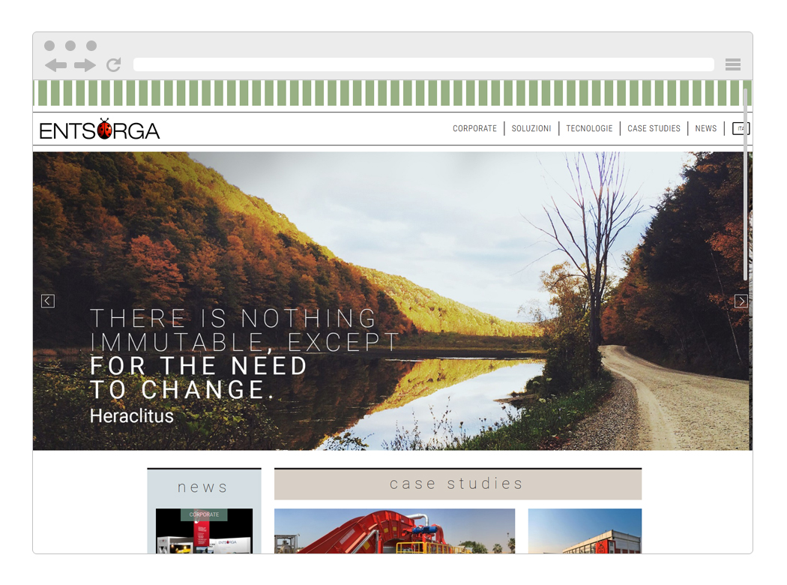This screenshot has height=585, width=787.
Task: Click into the browser address bar
Action: coord(423,64)
